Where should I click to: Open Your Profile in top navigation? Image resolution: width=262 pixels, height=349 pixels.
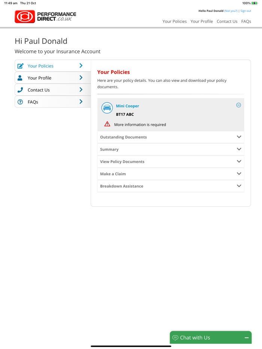pyautogui.click(x=201, y=21)
